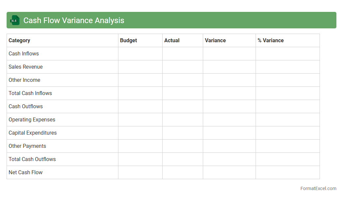Screen dimensions: 343x198
Task: Click the Total Cash Outflows label
Action: 32,159
